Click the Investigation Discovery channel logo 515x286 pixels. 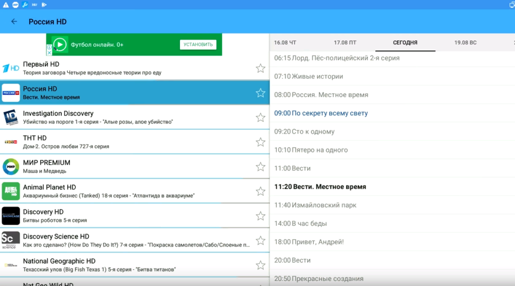coord(11,117)
